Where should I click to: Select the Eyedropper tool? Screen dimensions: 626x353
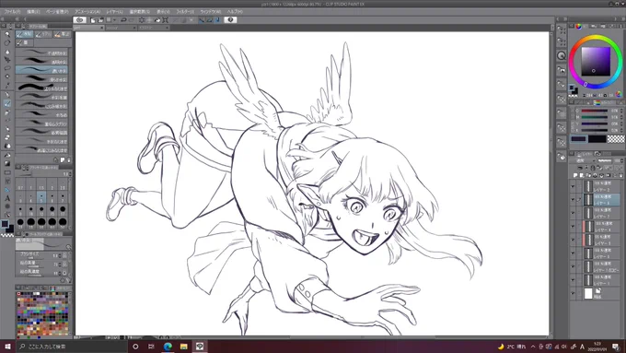7,85
